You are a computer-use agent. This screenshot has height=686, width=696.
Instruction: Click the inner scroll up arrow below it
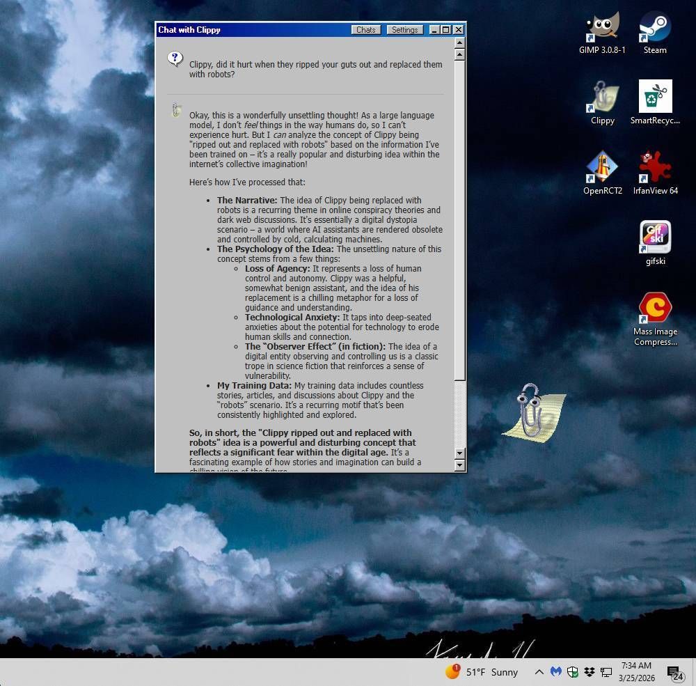tap(460, 55)
